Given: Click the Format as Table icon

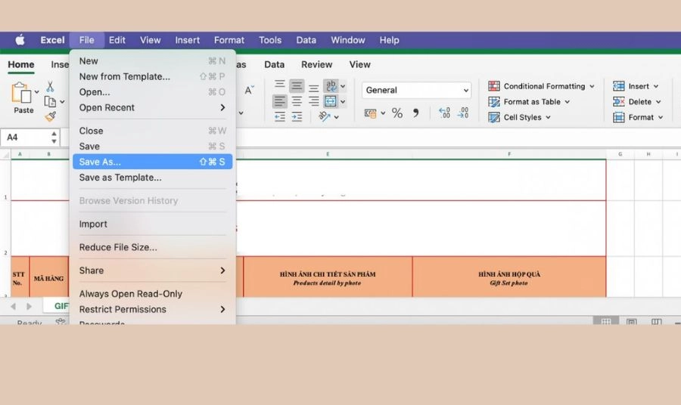Looking at the screenshot, I should pyautogui.click(x=494, y=102).
